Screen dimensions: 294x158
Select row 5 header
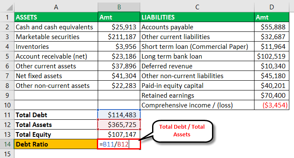click(x=7, y=56)
